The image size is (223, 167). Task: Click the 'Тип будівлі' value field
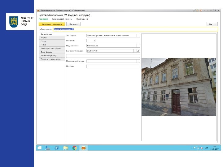tap(111, 36)
